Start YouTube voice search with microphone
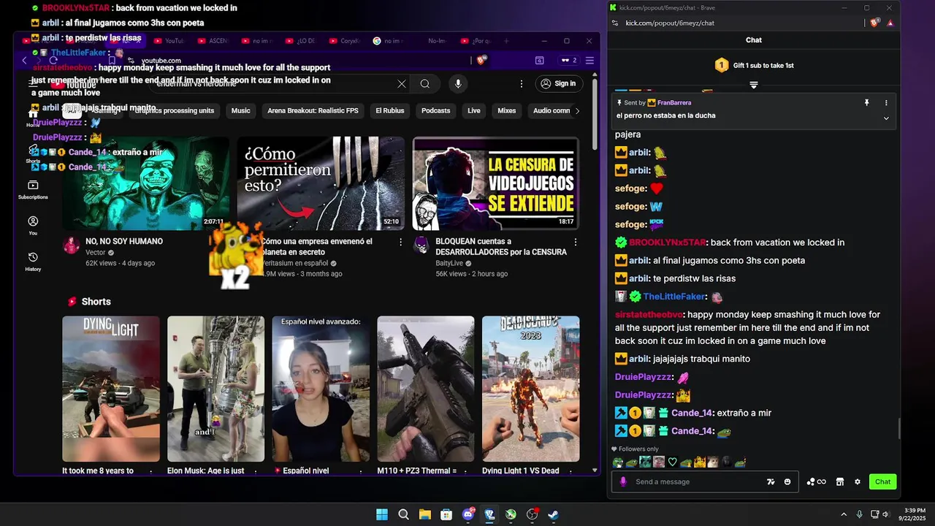Screen dimensions: 935x526 click(x=458, y=83)
